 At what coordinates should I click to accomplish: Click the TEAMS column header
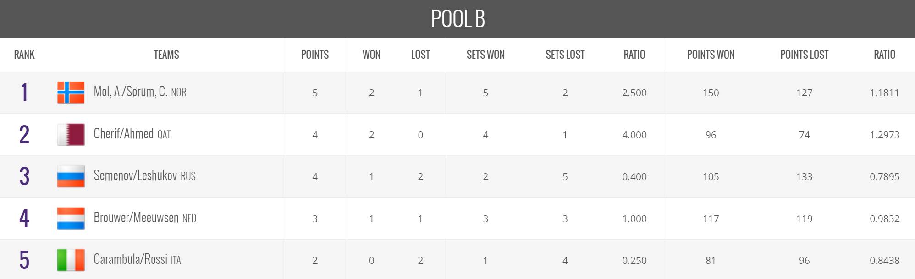tap(166, 55)
